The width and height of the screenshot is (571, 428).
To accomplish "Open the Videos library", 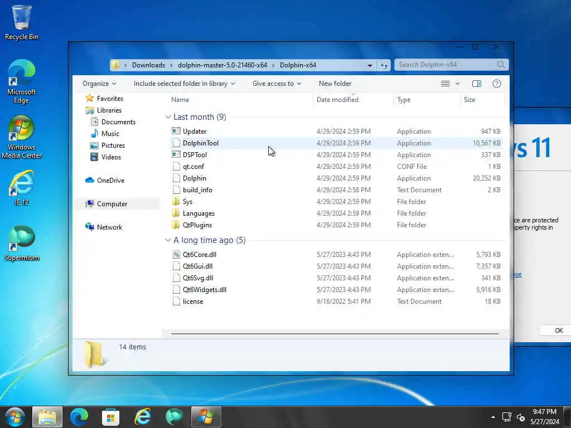I will (x=105, y=157).
